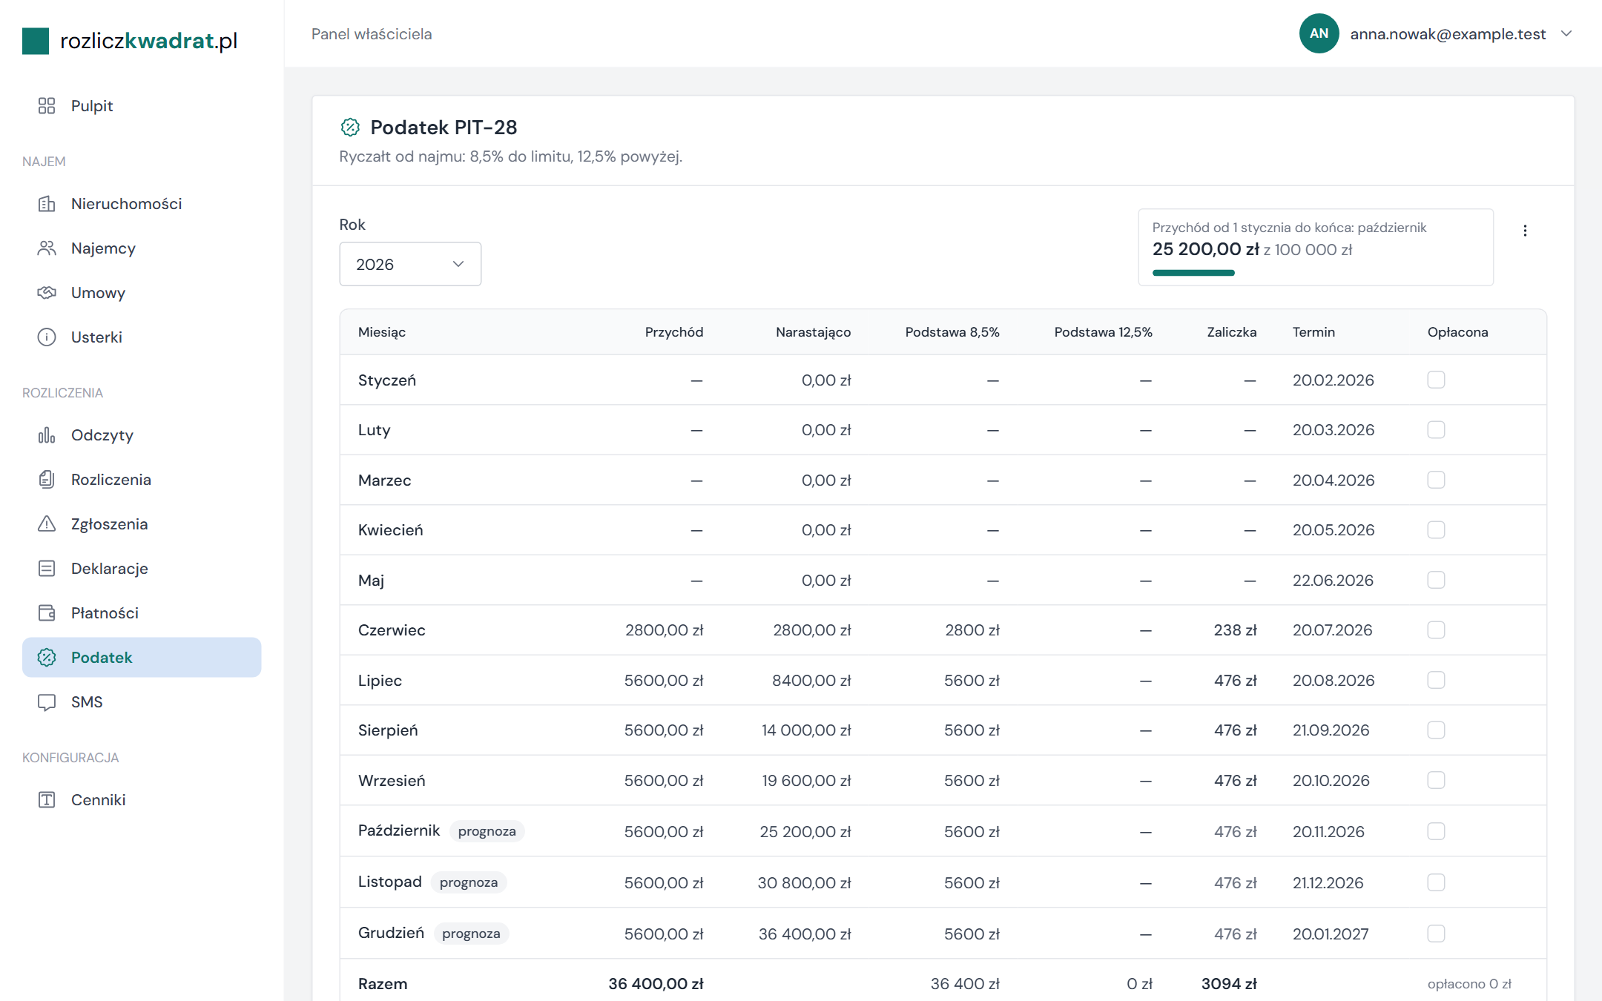Image resolution: width=1602 pixels, height=1001 pixels.
Task: Open the three-dot options menu
Action: coord(1525,231)
